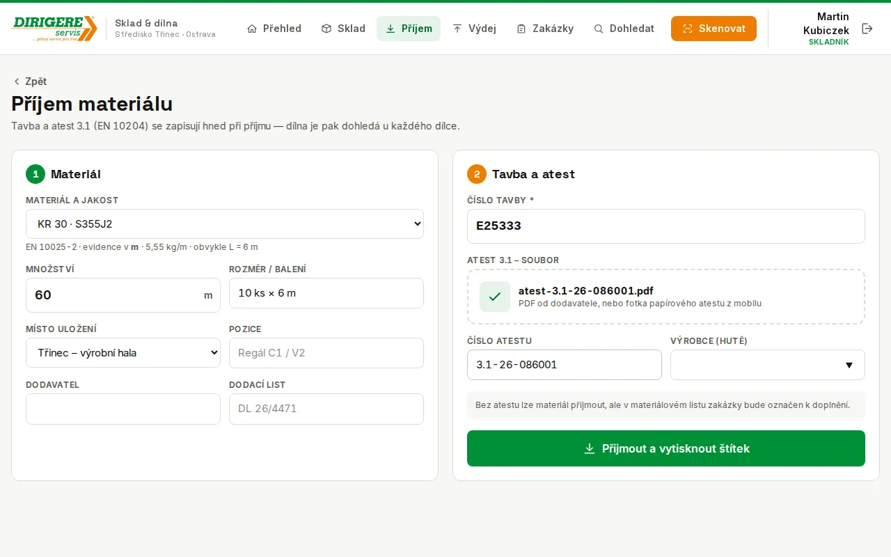Select the Příjem tab
891x557 pixels.
click(409, 29)
